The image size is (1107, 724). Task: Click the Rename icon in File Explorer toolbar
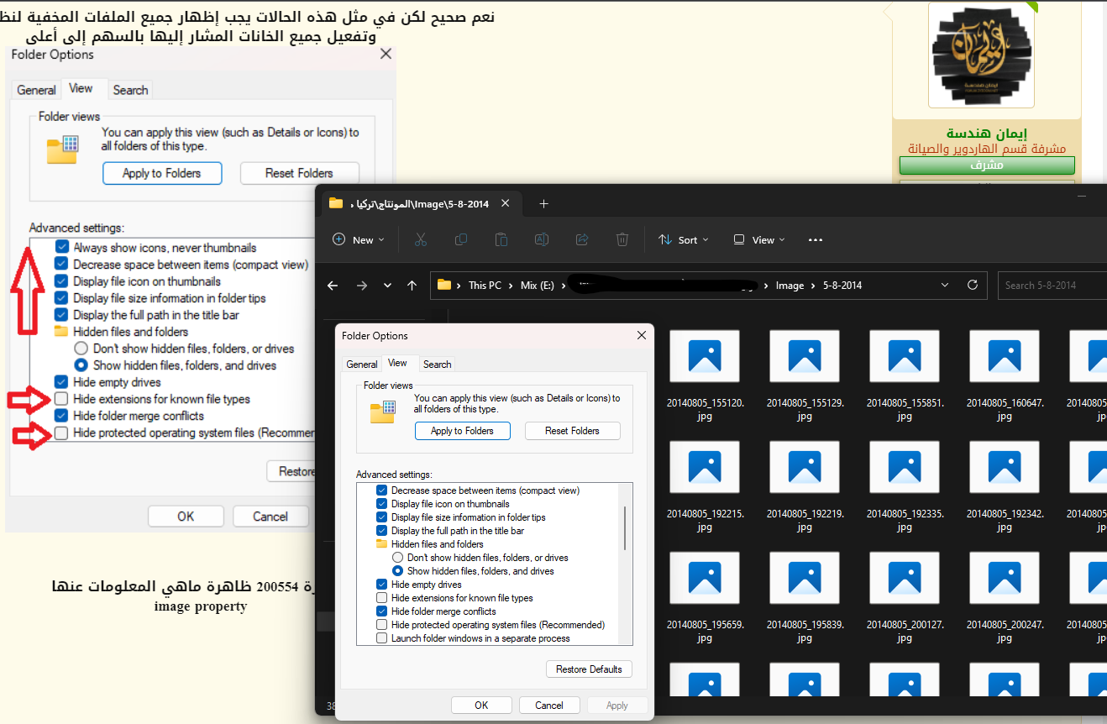542,239
